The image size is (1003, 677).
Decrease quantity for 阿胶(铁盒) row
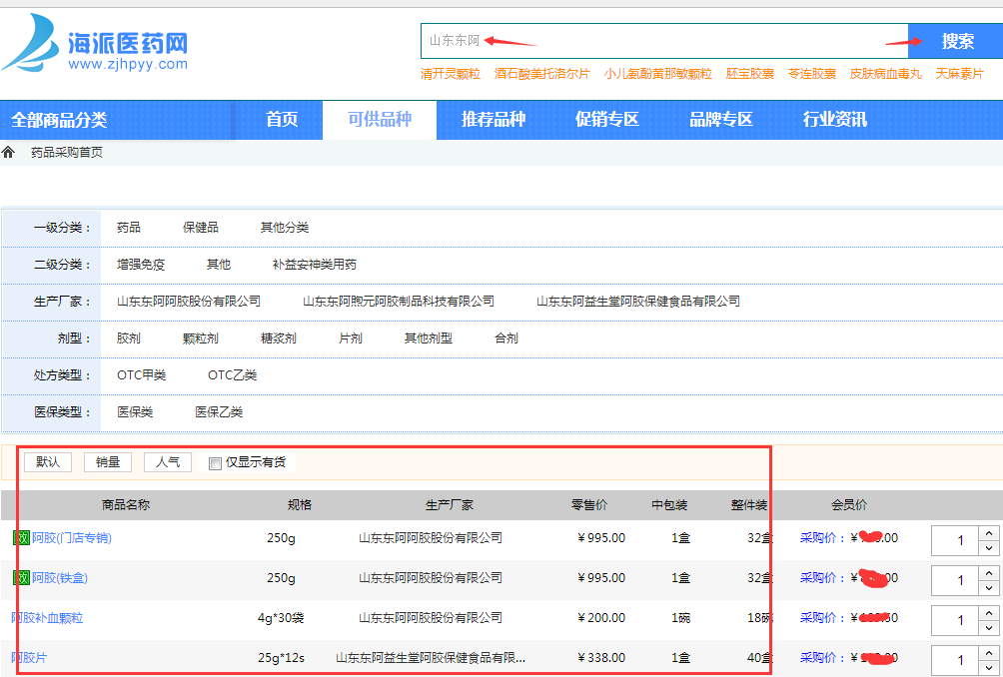tap(989, 588)
